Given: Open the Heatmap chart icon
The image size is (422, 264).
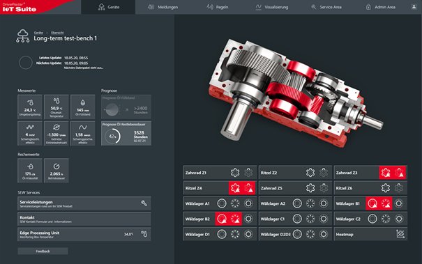Looking at the screenshot, I should 400,234.
